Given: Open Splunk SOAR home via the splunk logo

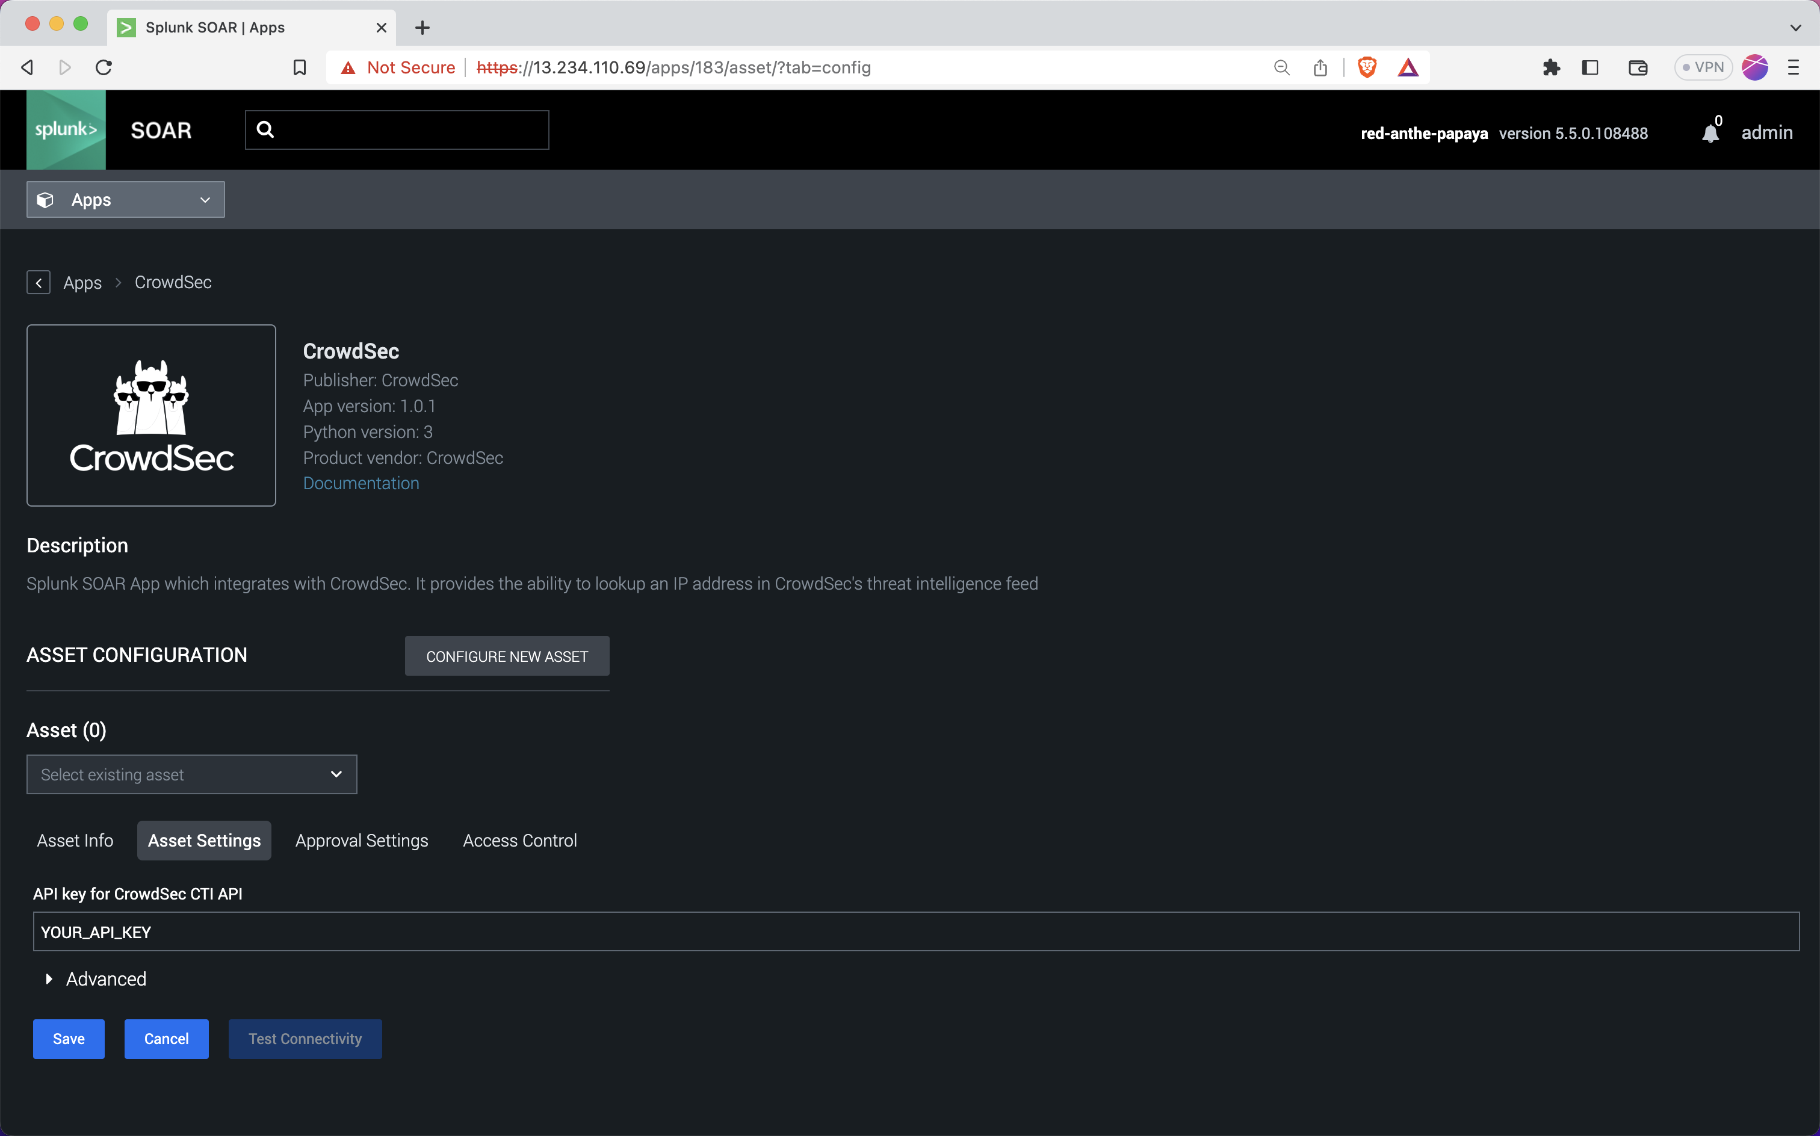Looking at the screenshot, I should click(66, 129).
